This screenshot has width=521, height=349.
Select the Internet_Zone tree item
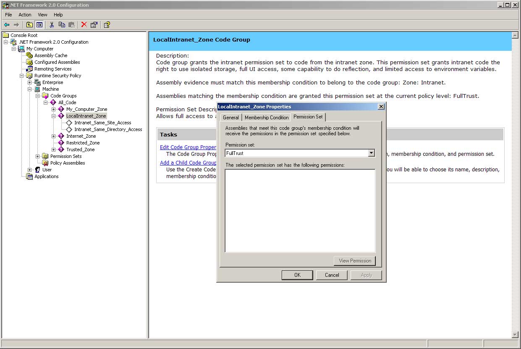[81, 136]
